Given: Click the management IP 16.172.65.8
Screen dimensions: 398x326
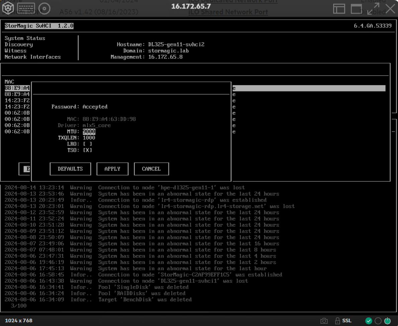Looking at the screenshot, I should pyautogui.click(x=165, y=57).
